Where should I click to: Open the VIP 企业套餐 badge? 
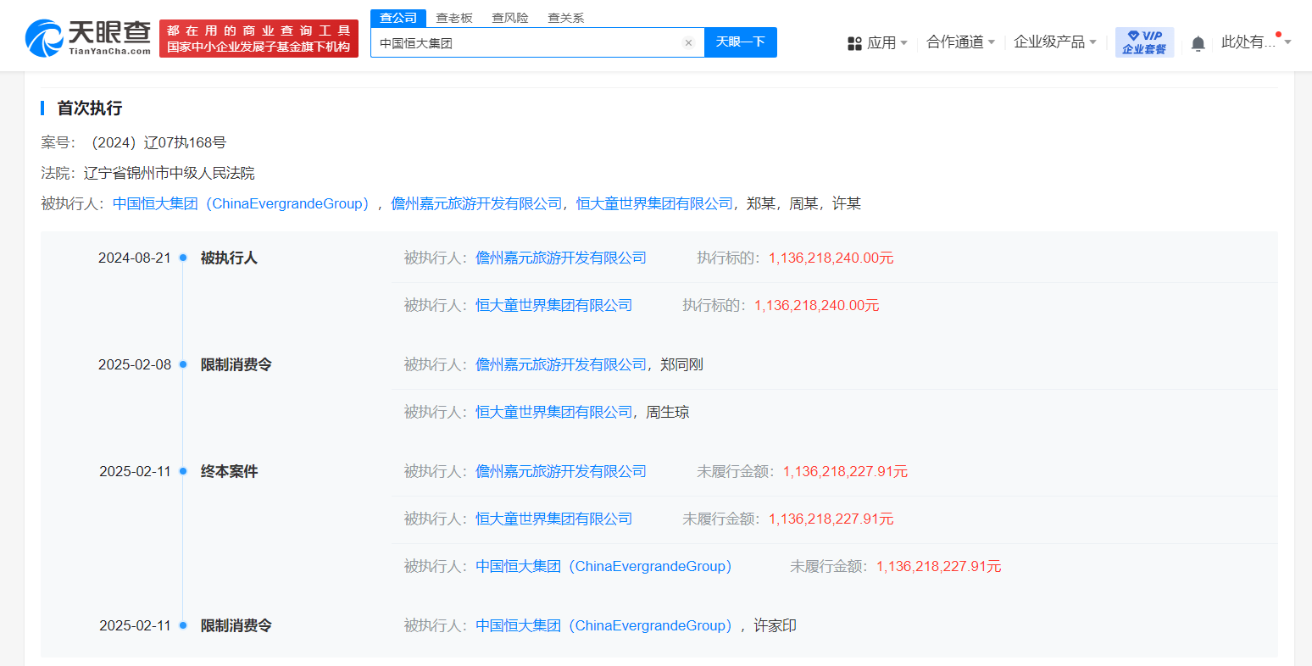(1144, 42)
